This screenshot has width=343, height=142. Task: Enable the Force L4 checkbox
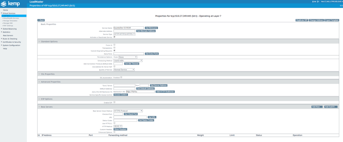(115, 44)
